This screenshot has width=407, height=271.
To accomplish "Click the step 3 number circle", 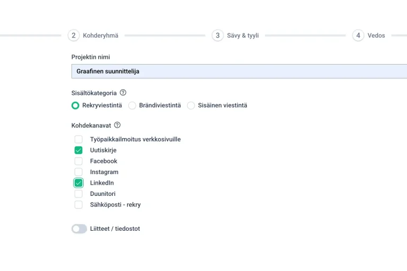I will tap(217, 35).
